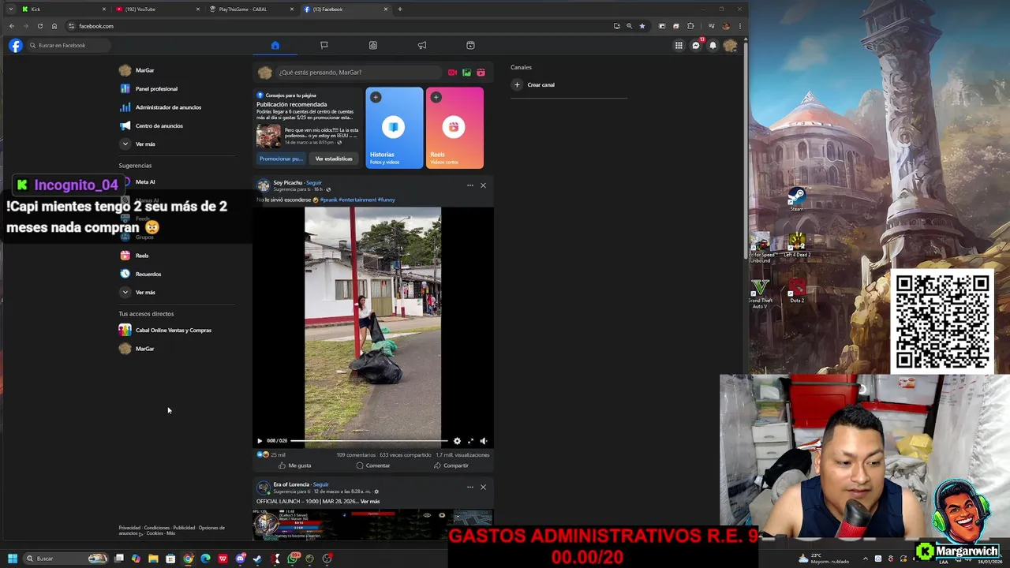
Task: Open Facebook notifications bell
Action: [x=713, y=45]
